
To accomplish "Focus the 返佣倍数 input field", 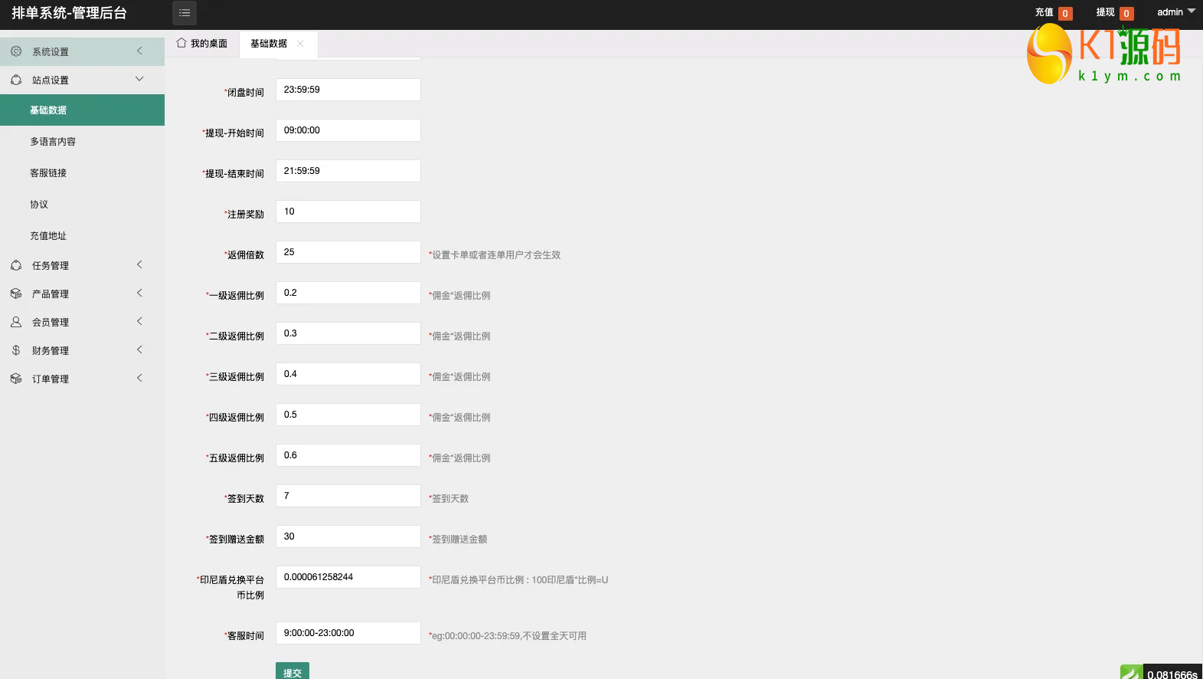I will pyautogui.click(x=348, y=252).
